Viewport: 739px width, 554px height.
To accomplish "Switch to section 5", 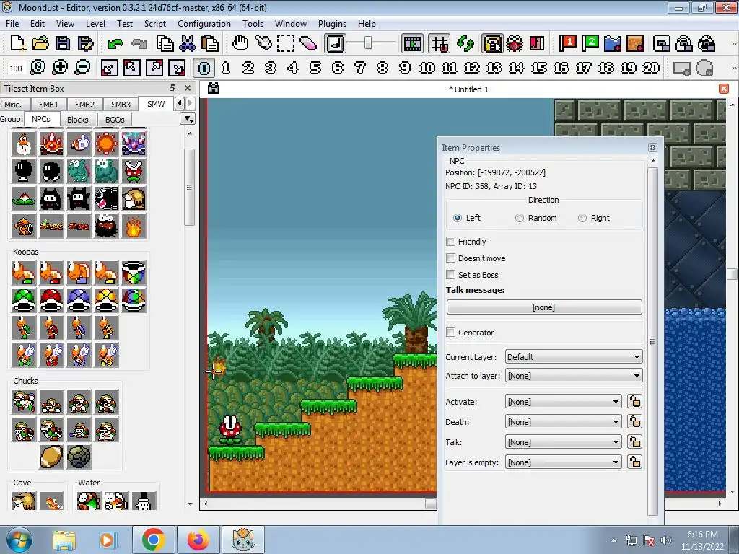I will click(x=315, y=68).
